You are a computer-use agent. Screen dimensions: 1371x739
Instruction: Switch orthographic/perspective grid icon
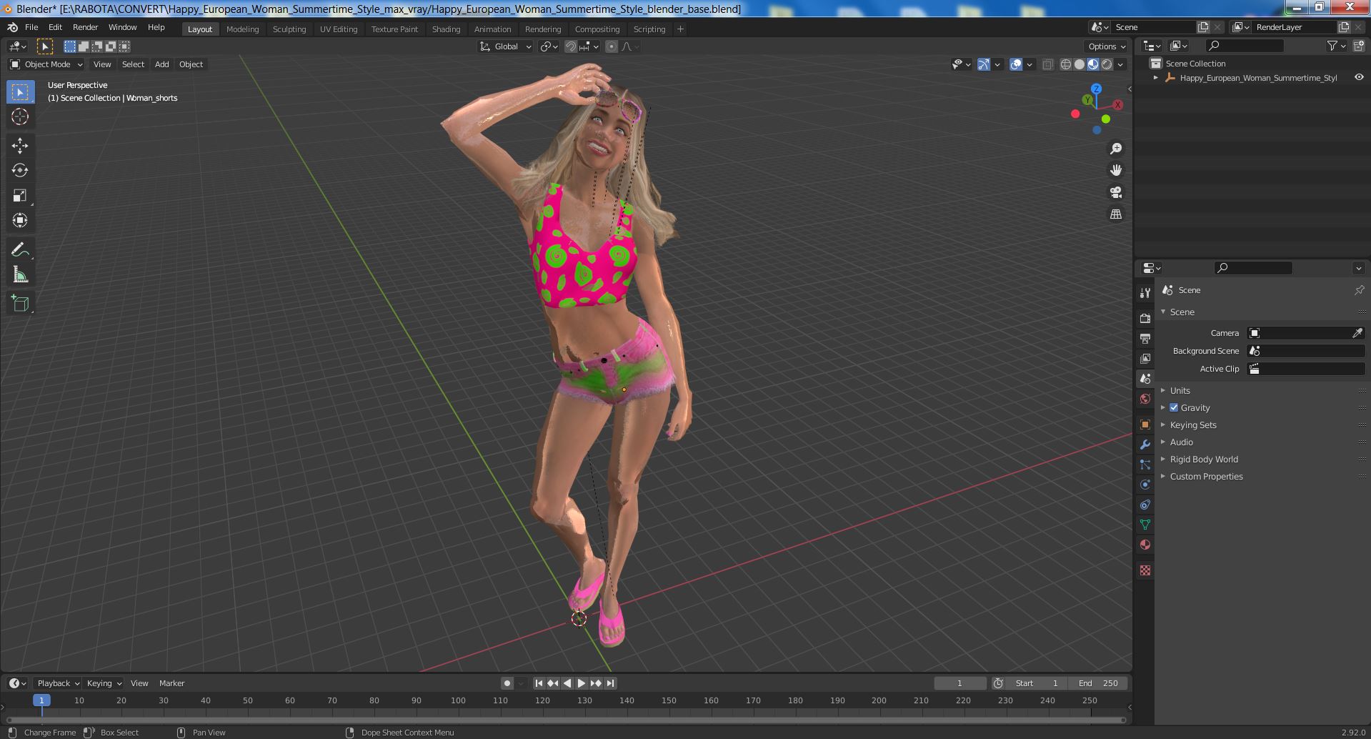coord(1116,214)
